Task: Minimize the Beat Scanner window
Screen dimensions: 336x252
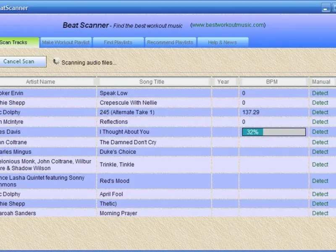Action: 325,8
